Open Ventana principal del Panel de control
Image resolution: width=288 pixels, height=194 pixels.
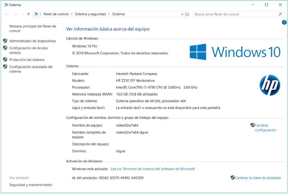click(33, 28)
